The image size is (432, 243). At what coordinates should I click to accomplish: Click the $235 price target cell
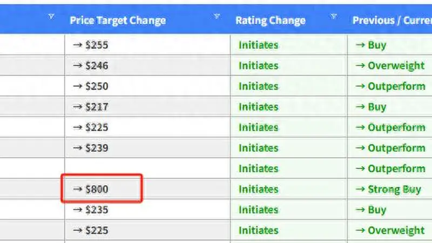click(147, 210)
